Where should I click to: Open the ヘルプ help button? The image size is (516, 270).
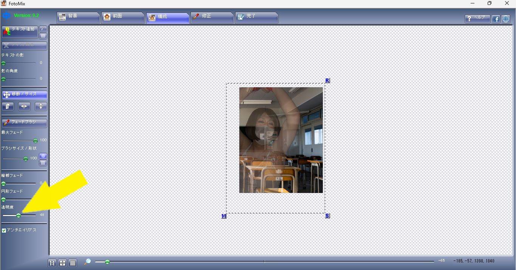click(x=477, y=19)
